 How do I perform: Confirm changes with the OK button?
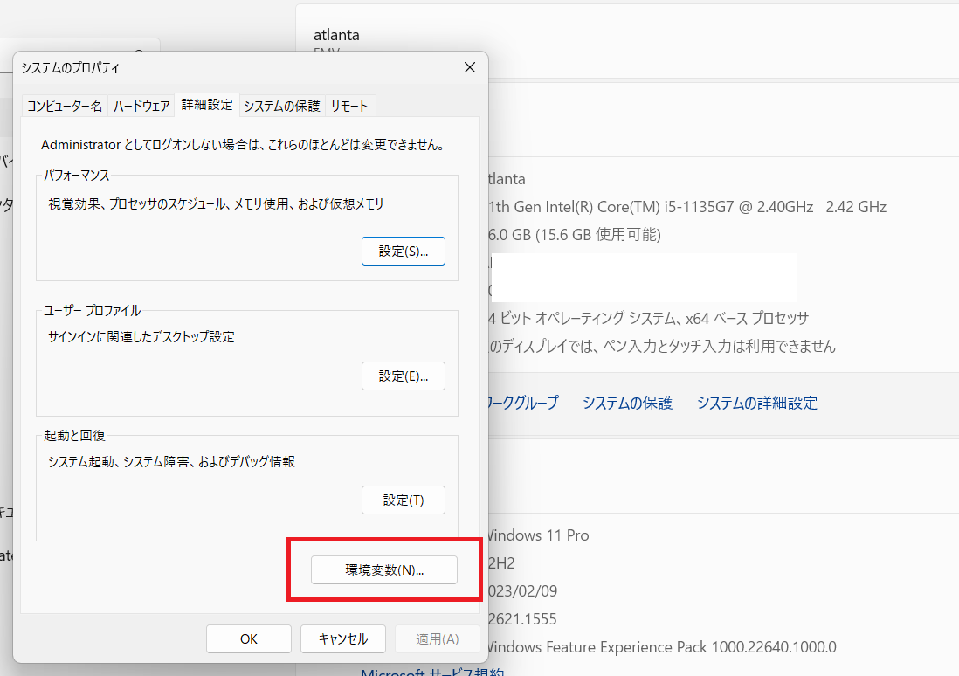tap(248, 638)
